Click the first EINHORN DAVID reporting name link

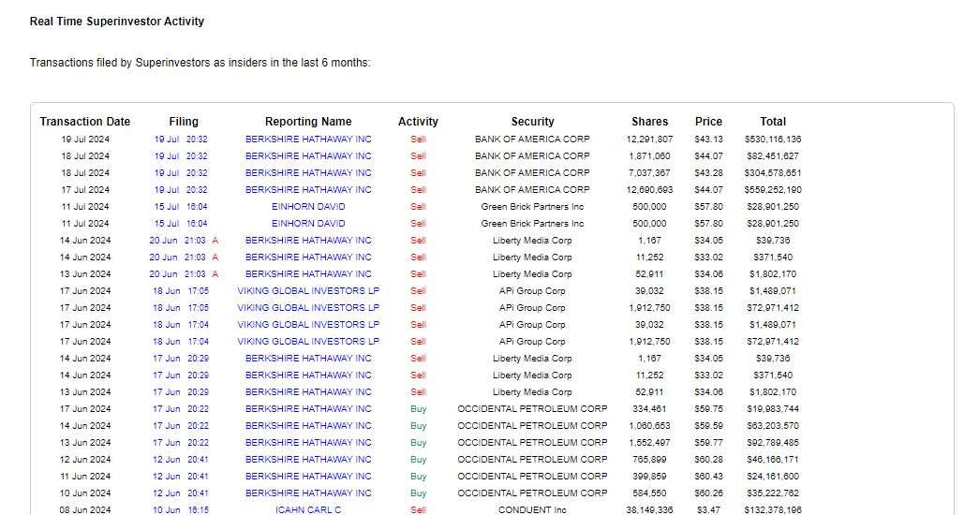pos(308,207)
